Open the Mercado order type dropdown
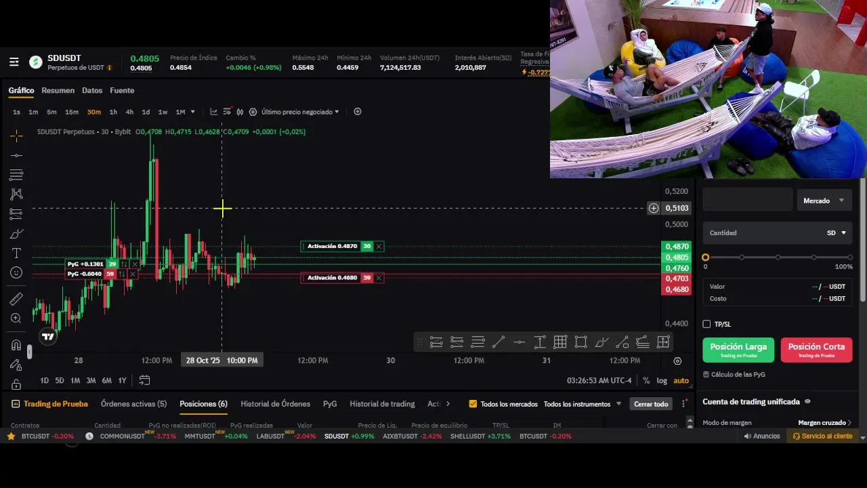 824,201
